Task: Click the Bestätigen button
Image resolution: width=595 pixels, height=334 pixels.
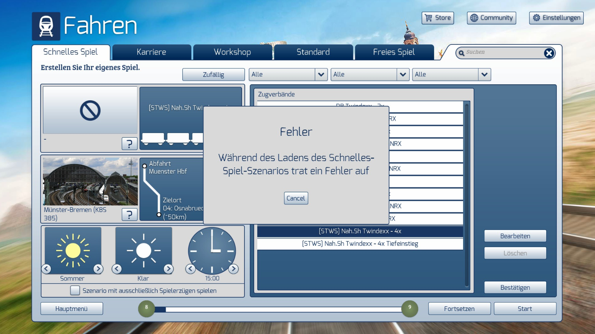Action: (x=515, y=288)
